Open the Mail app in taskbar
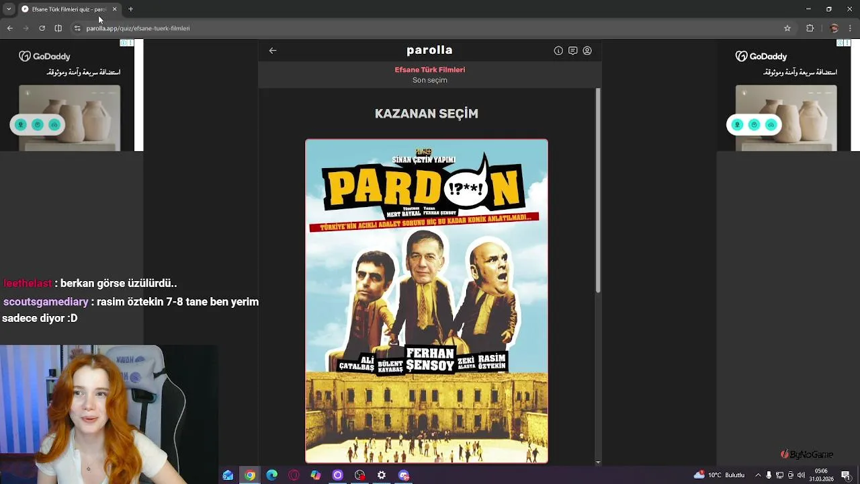The image size is (860, 484). [x=228, y=475]
